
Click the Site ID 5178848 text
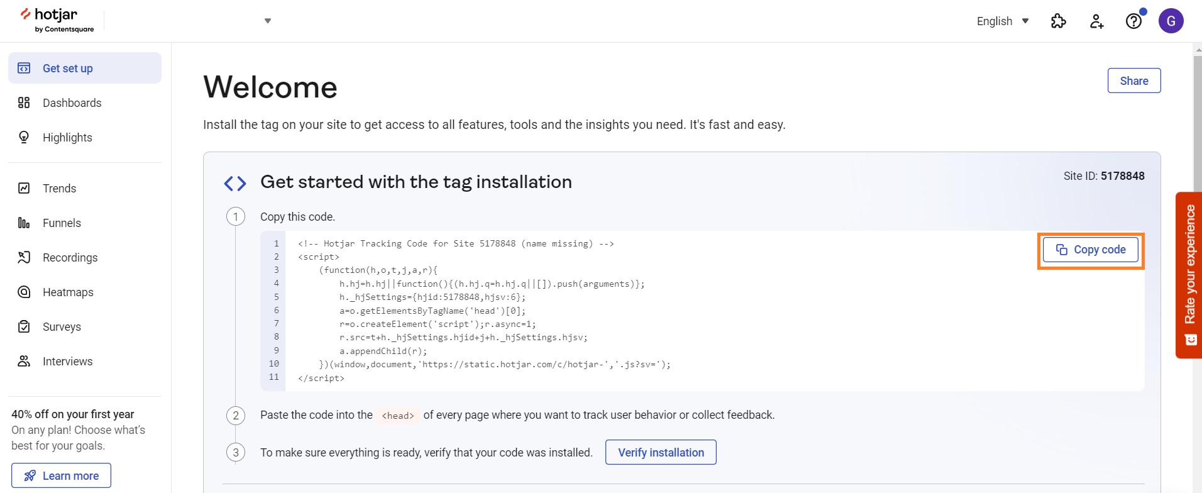(1103, 176)
